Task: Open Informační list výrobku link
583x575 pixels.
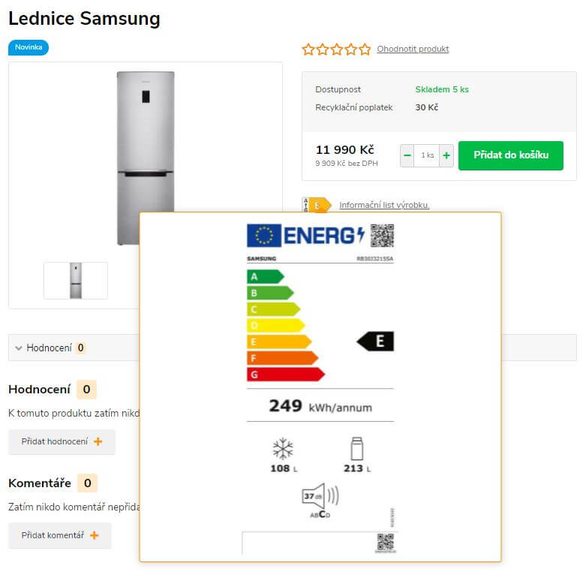Action: click(384, 205)
